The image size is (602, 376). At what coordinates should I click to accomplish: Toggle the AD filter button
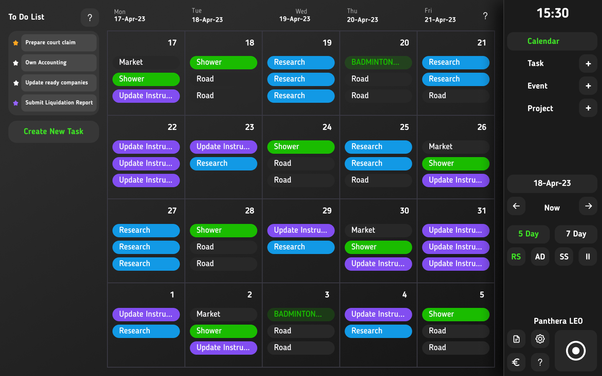click(540, 257)
